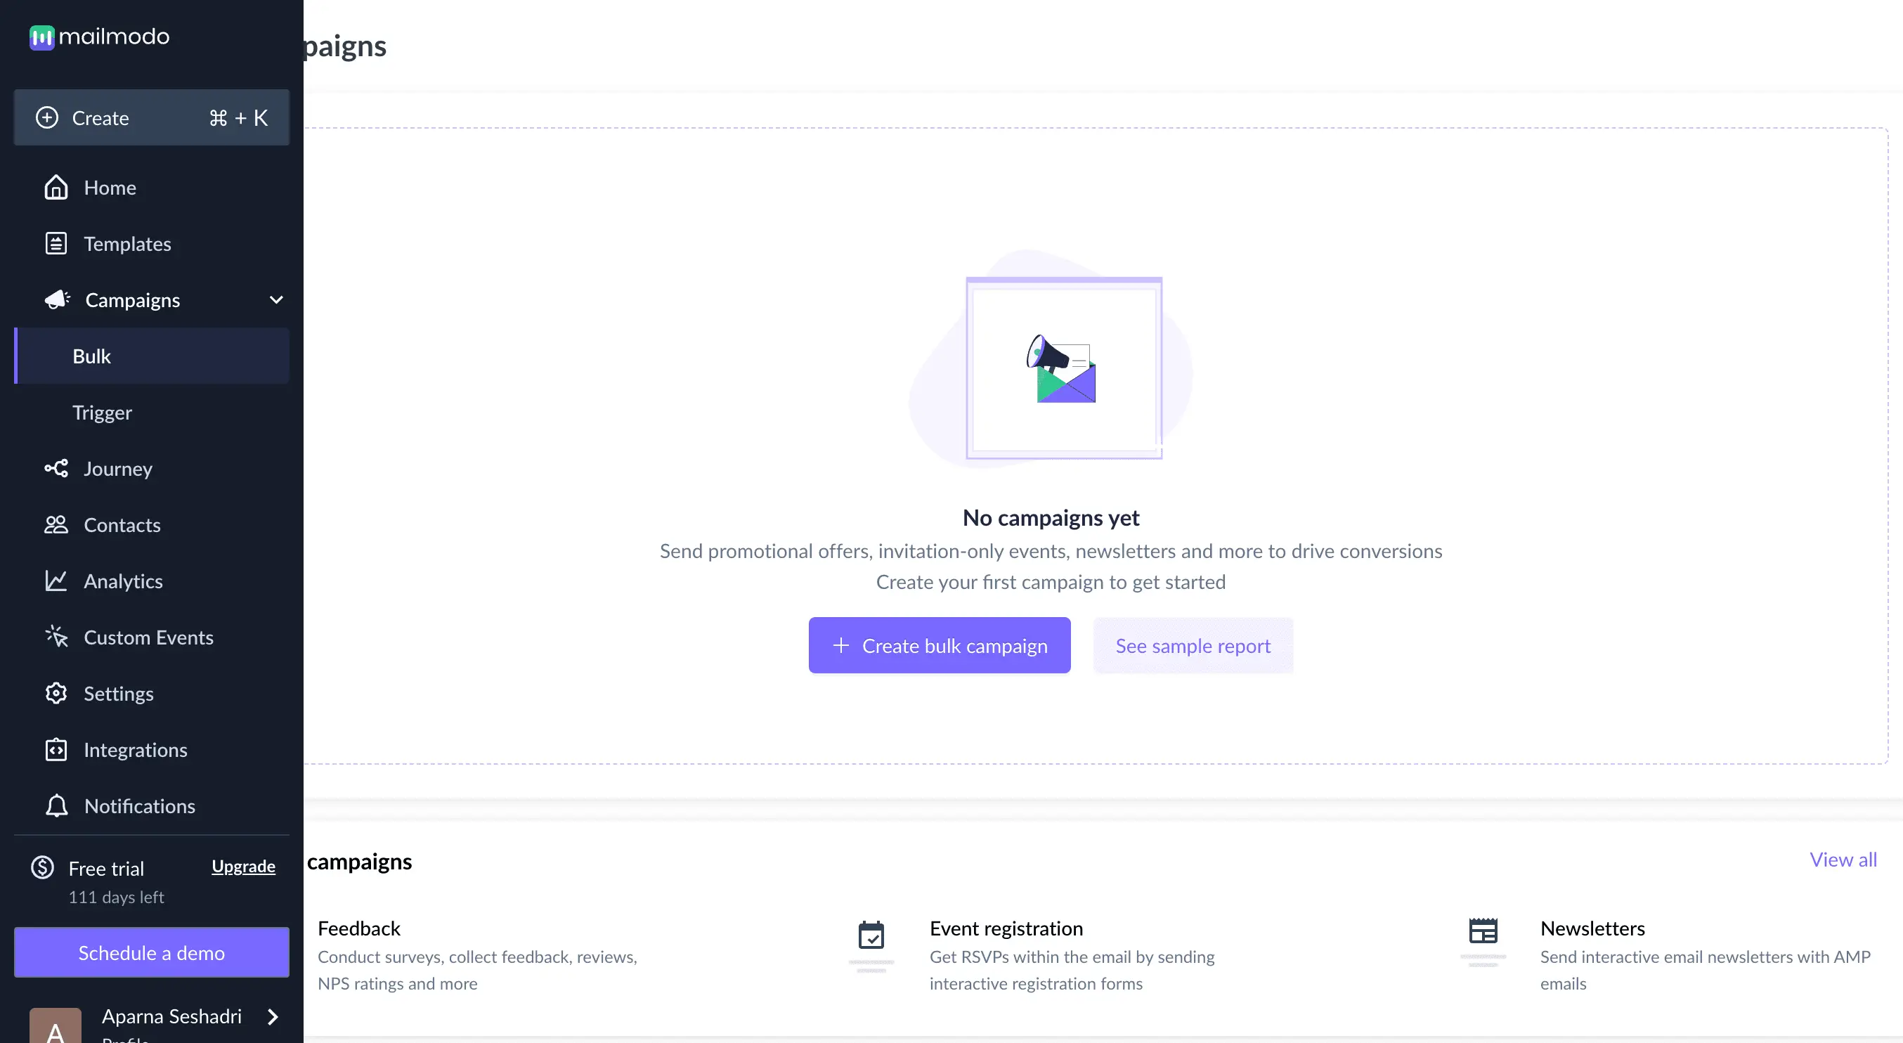
Task: Open the Integrations section
Action: pyautogui.click(x=135, y=749)
